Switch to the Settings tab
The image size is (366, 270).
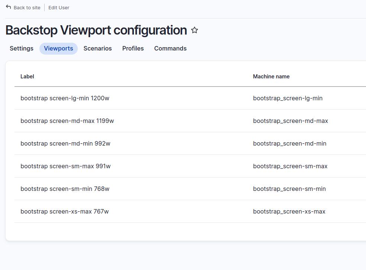[x=21, y=48]
